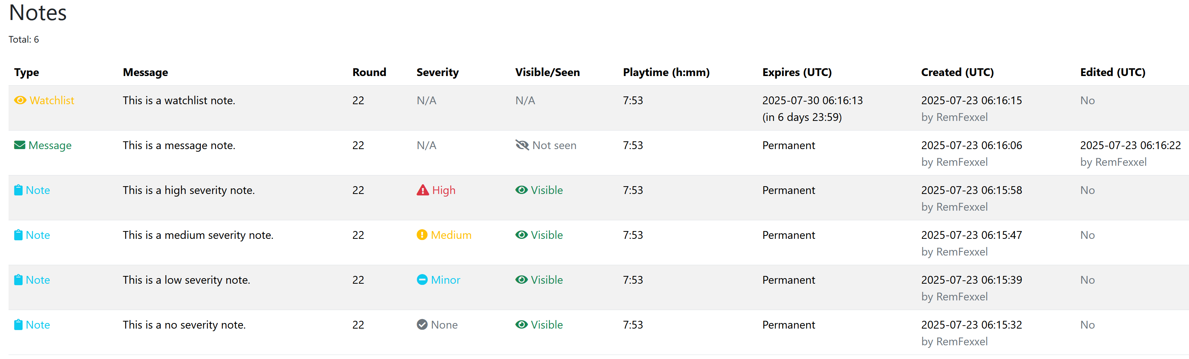Toggle the Visible eye on high severity note
This screenshot has height=359, width=1189.
(x=522, y=190)
